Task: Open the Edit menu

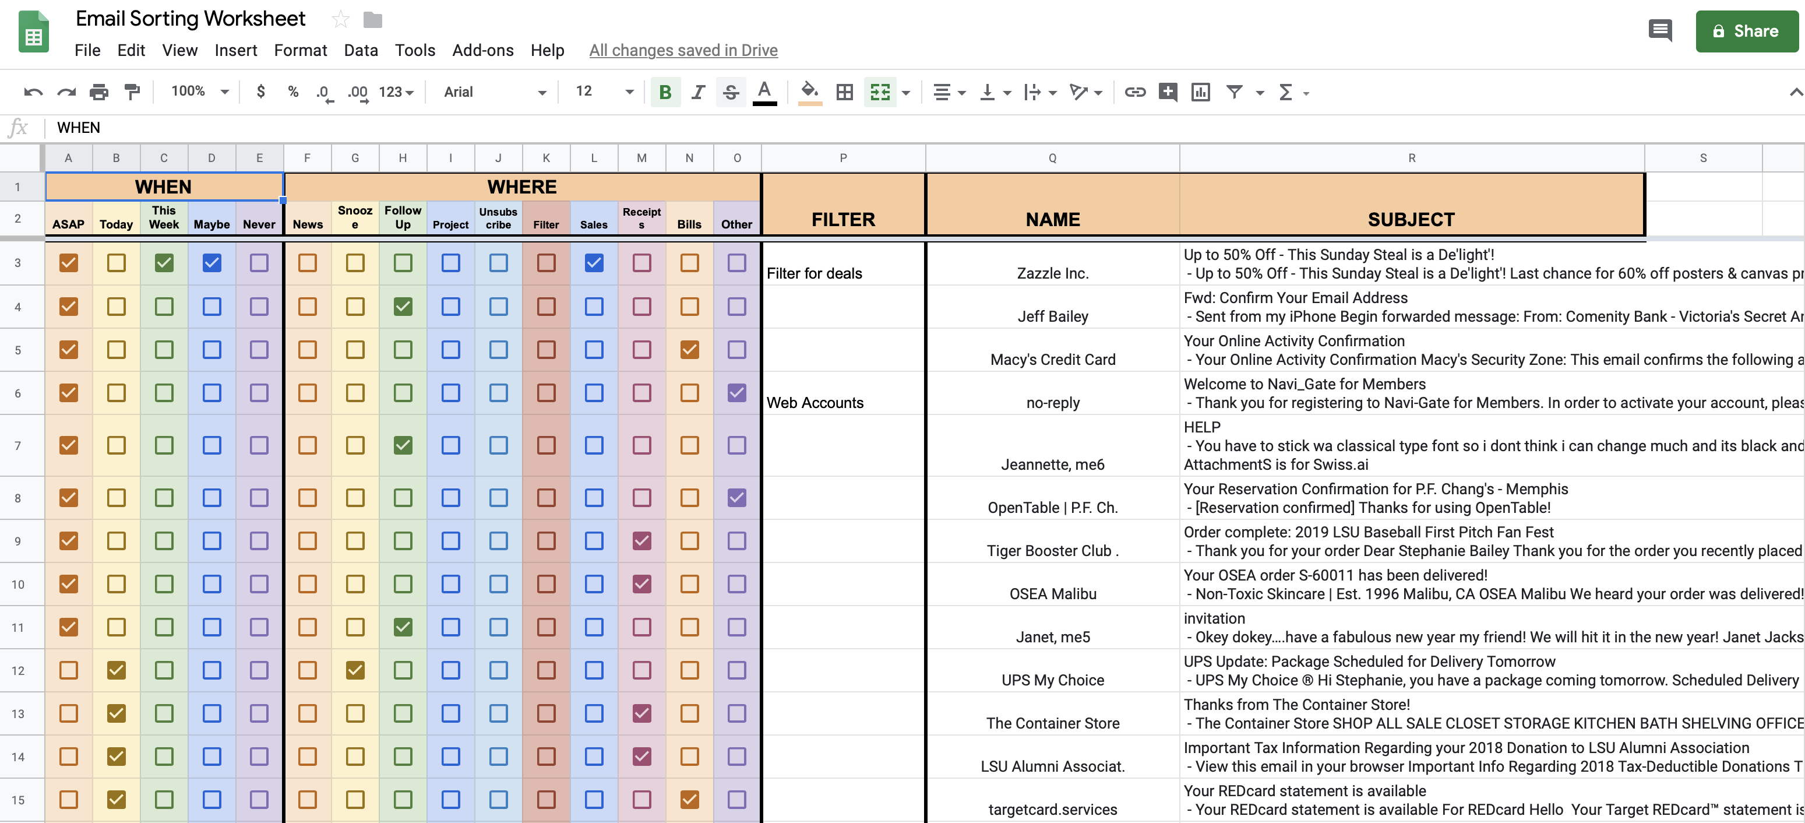Action: click(131, 51)
